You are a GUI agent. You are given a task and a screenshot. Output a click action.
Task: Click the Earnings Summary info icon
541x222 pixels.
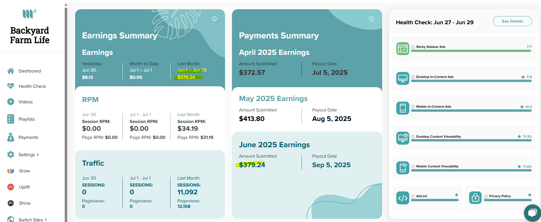(x=214, y=19)
